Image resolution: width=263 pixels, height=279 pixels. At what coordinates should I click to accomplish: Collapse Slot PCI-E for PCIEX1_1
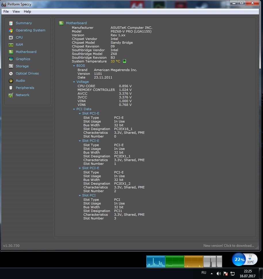tap(80, 141)
